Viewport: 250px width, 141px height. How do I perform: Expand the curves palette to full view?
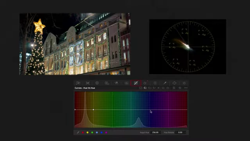pos(174,88)
